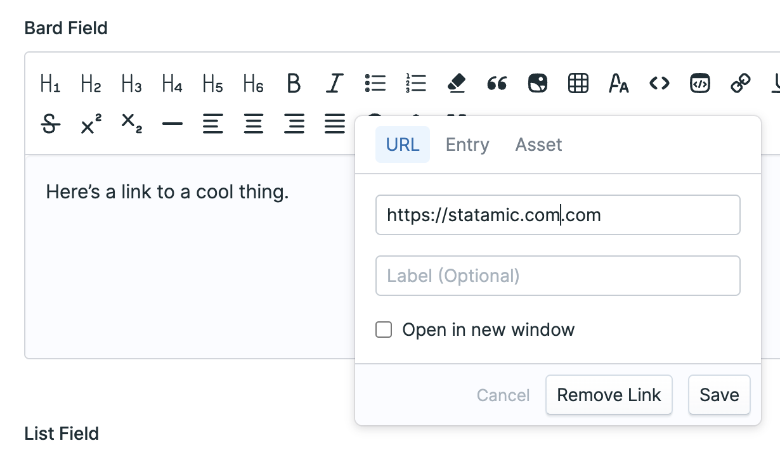
Task: Apply Heading 4 format
Action: click(172, 83)
